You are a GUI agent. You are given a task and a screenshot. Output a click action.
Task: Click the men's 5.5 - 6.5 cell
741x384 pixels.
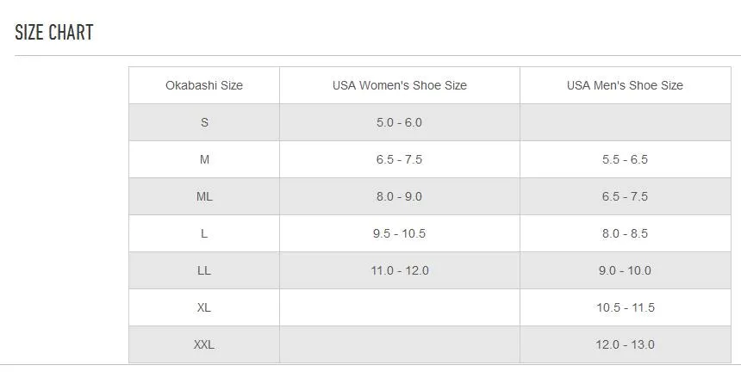[x=625, y=159]
